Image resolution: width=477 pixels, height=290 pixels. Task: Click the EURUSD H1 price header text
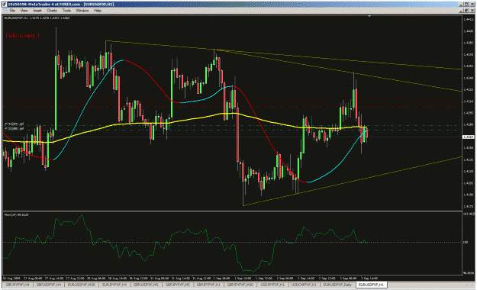[x=37, y=18]
